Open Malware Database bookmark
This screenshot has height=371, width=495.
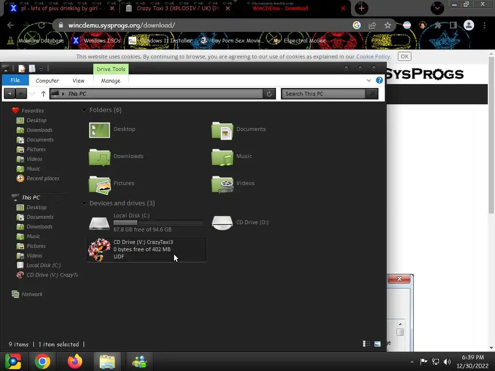[x=36, y=41]
